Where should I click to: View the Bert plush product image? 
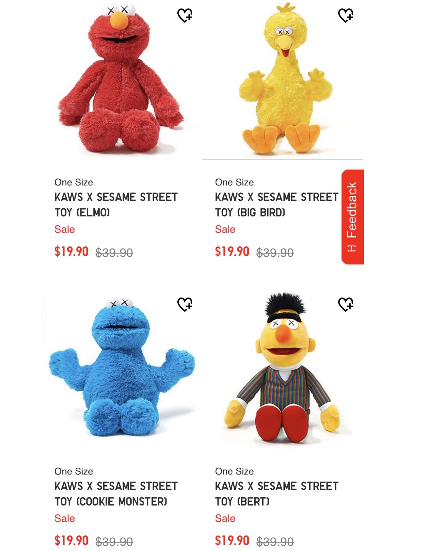[x=282, y=368]
